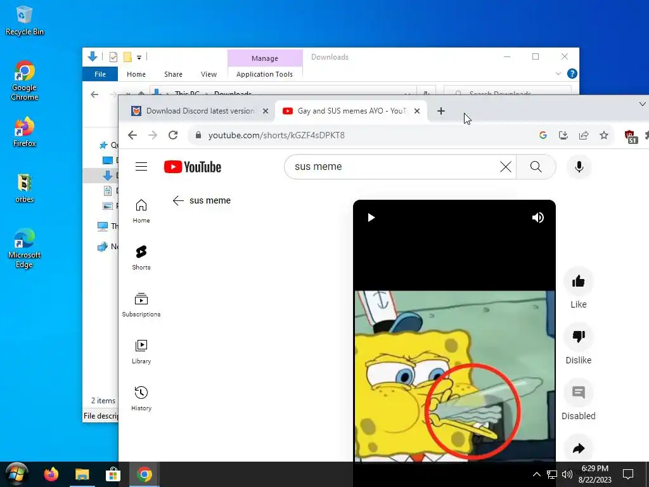Click the Chrome address bar URL
This screenshot has height=487, width=649.
pos(276,136)
